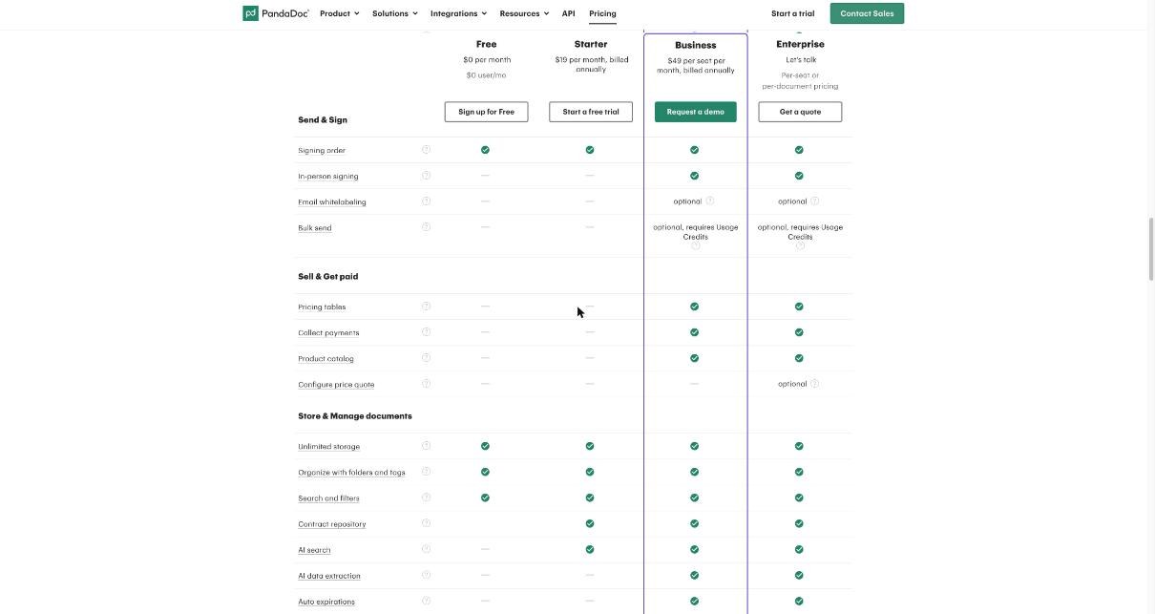Click the Pricing tables feature label

click(322, 307)
